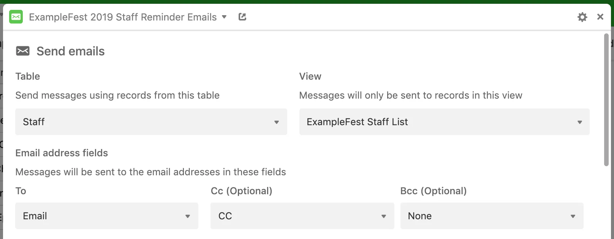The width and height of the screenshot is (614, 239).
Task: Click the Send emails heading
Action: [x=71, y=51]
